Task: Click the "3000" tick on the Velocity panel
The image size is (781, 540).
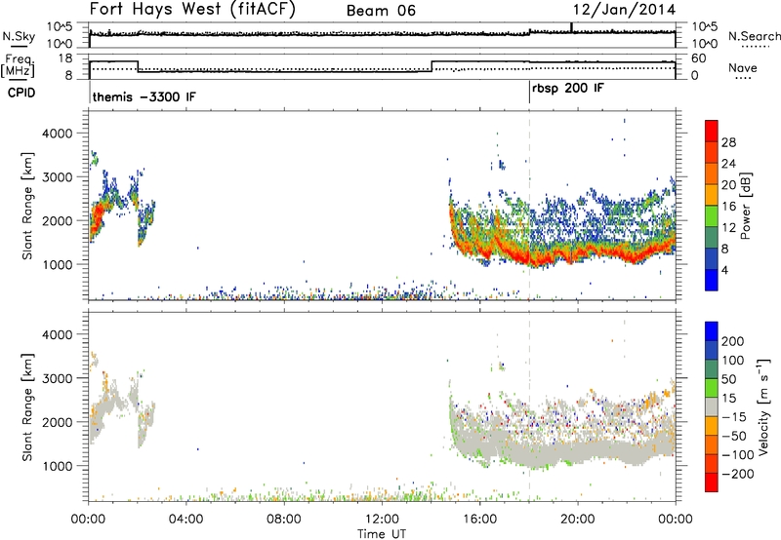Action: point(58,378)
